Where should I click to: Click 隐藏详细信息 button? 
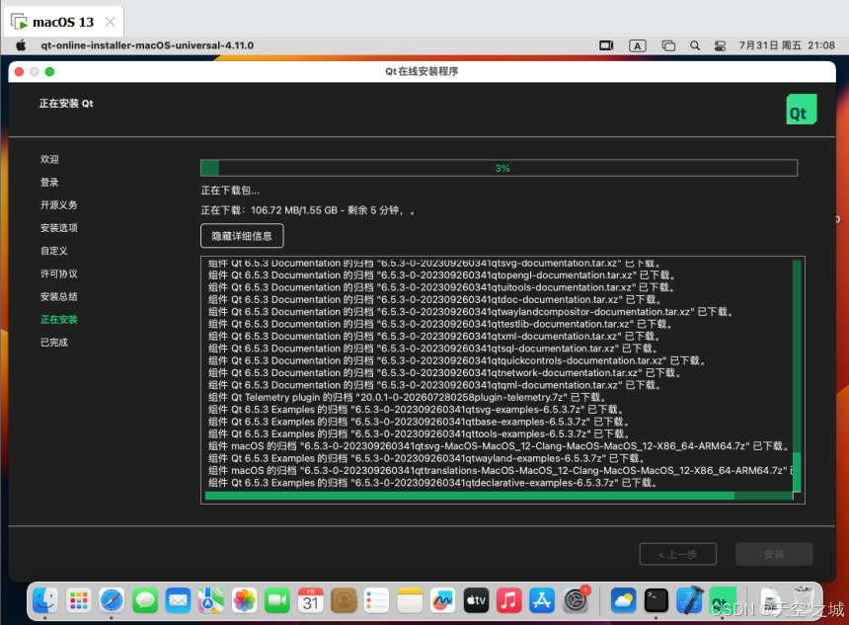[x=242, y=236]
